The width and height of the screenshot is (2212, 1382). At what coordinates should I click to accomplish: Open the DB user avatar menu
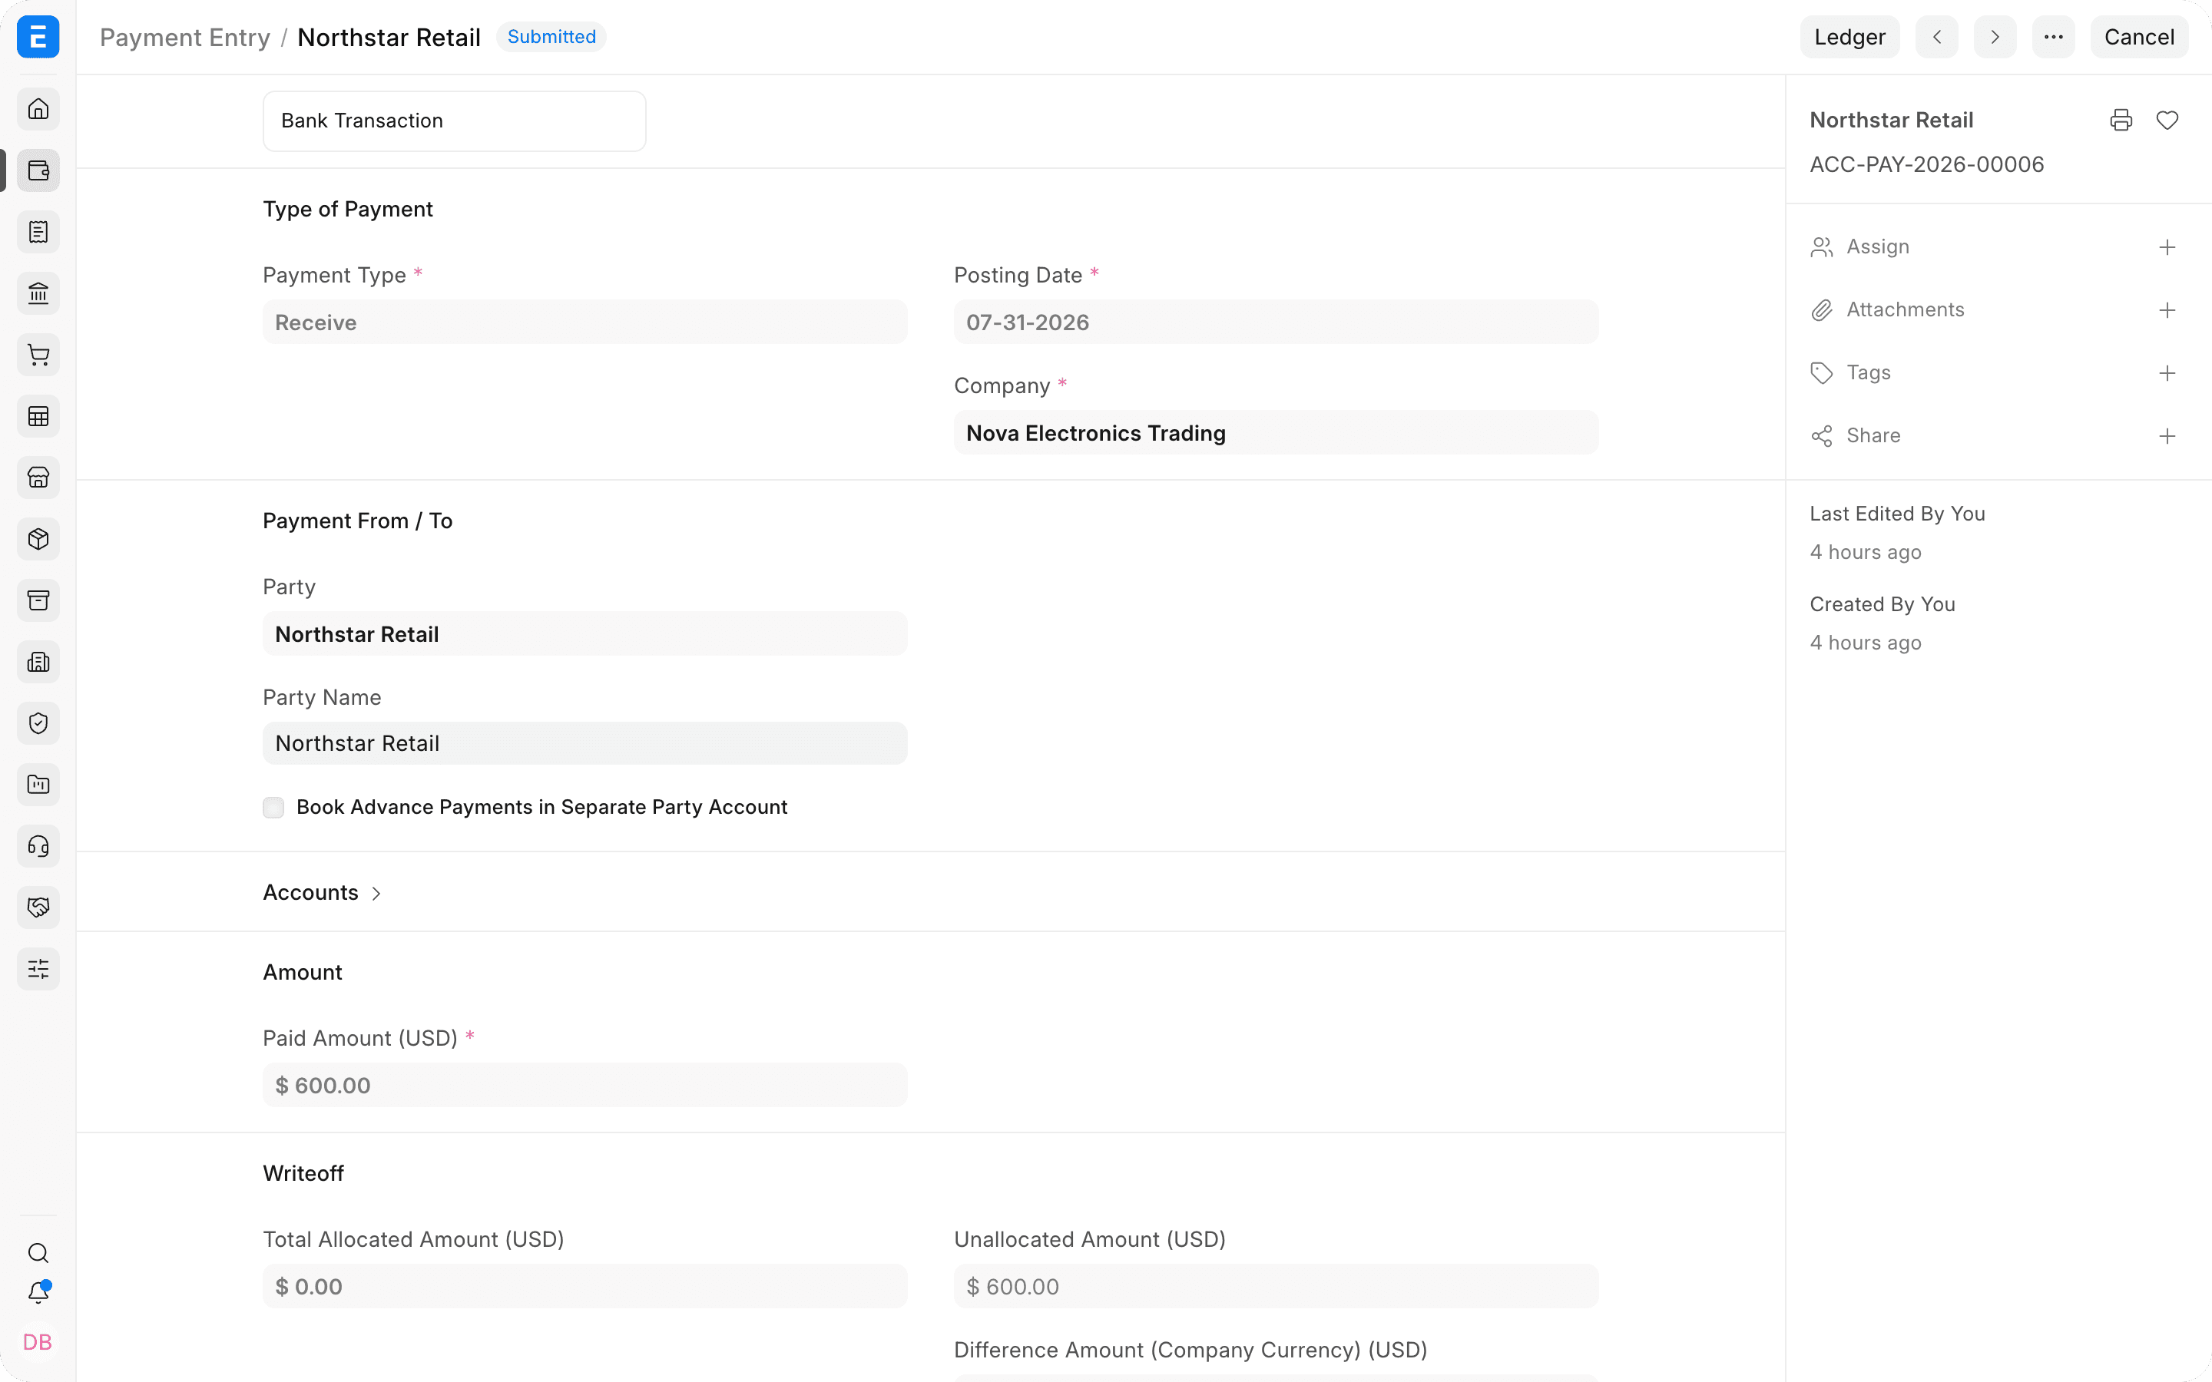click(x=38, y=1342)
